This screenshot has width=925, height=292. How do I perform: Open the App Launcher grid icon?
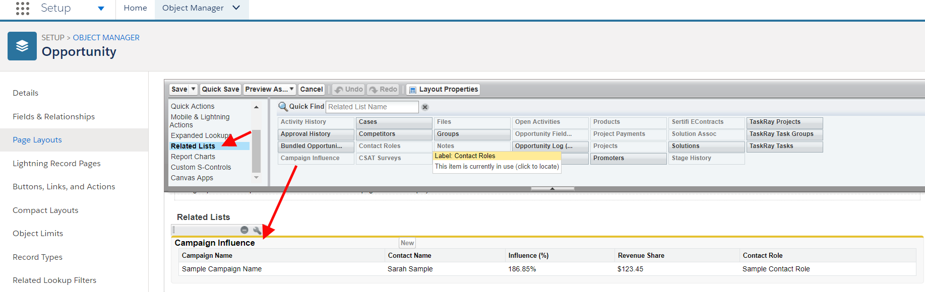[23, 8]
